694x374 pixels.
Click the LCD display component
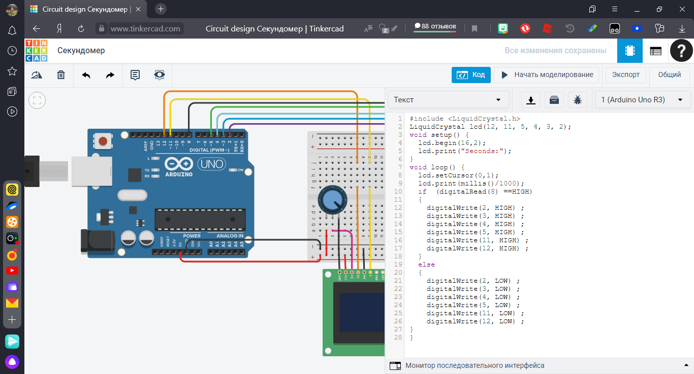tap(354, 312)
